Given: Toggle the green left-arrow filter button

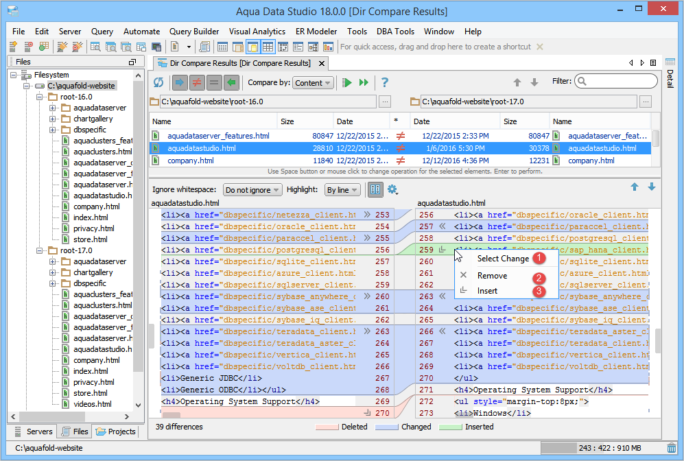Looking at the screenshot, I should (231, 82).
